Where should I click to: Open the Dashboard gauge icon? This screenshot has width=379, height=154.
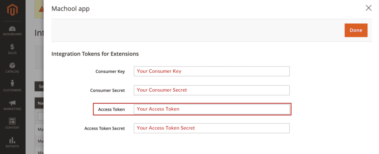tap(12, 29)
